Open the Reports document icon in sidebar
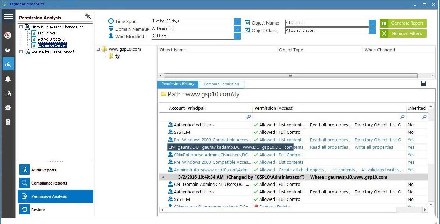Screen dimensions: 440x224 tap(8, 93)
